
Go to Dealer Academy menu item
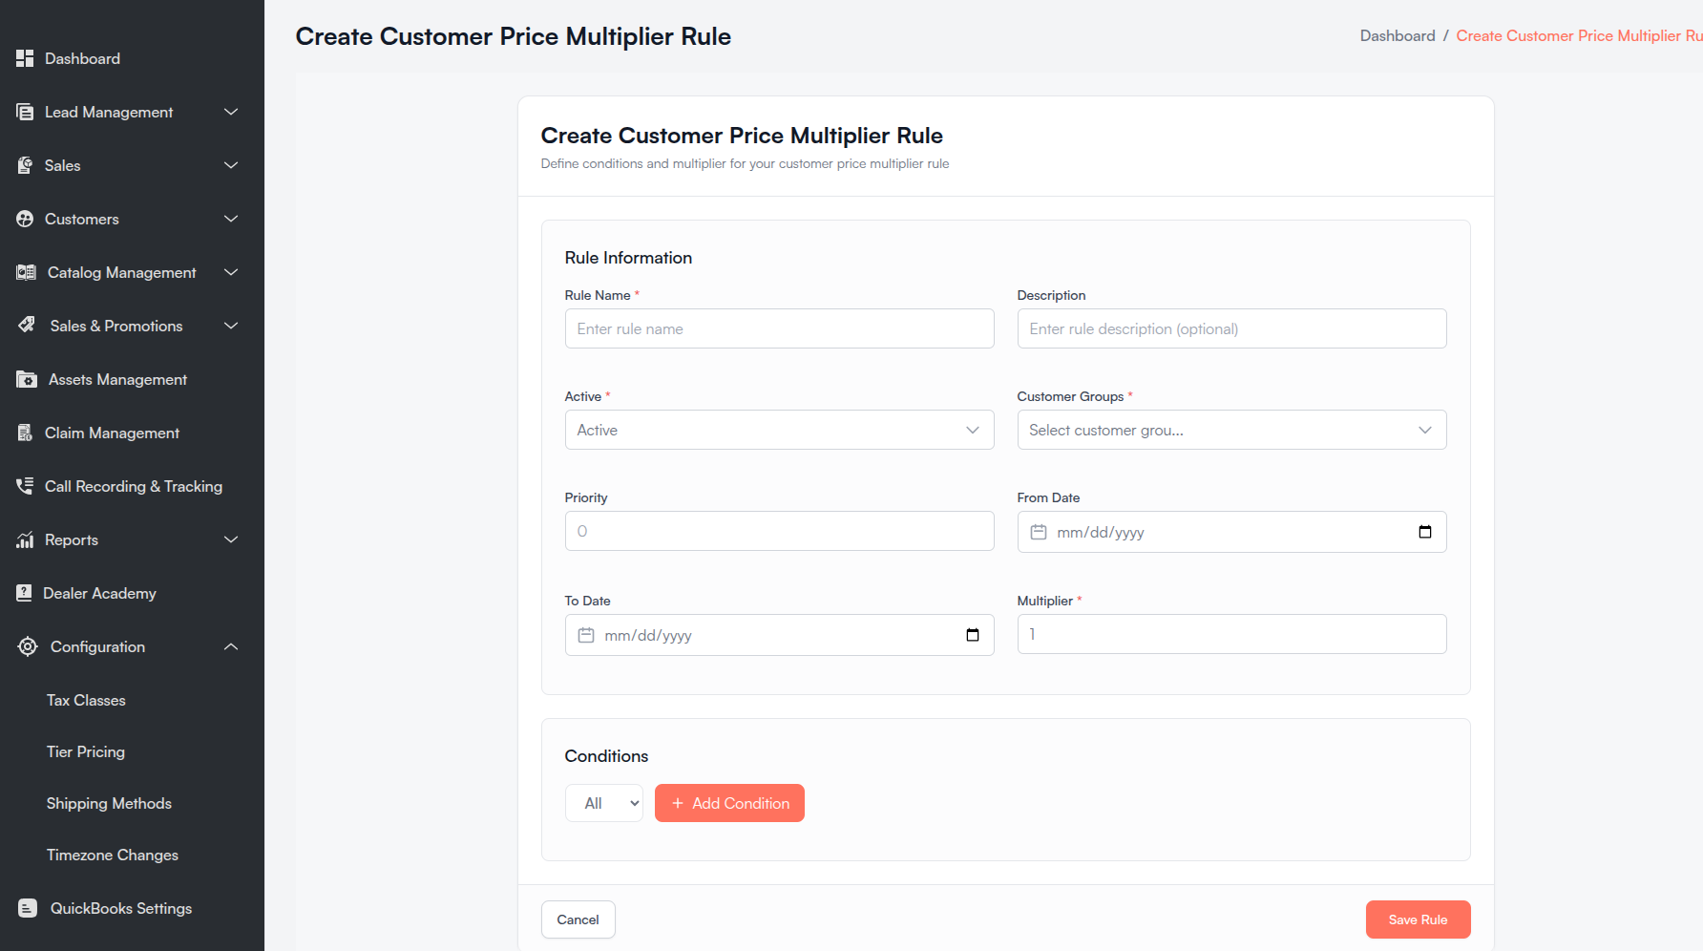[x=99, y=593]
